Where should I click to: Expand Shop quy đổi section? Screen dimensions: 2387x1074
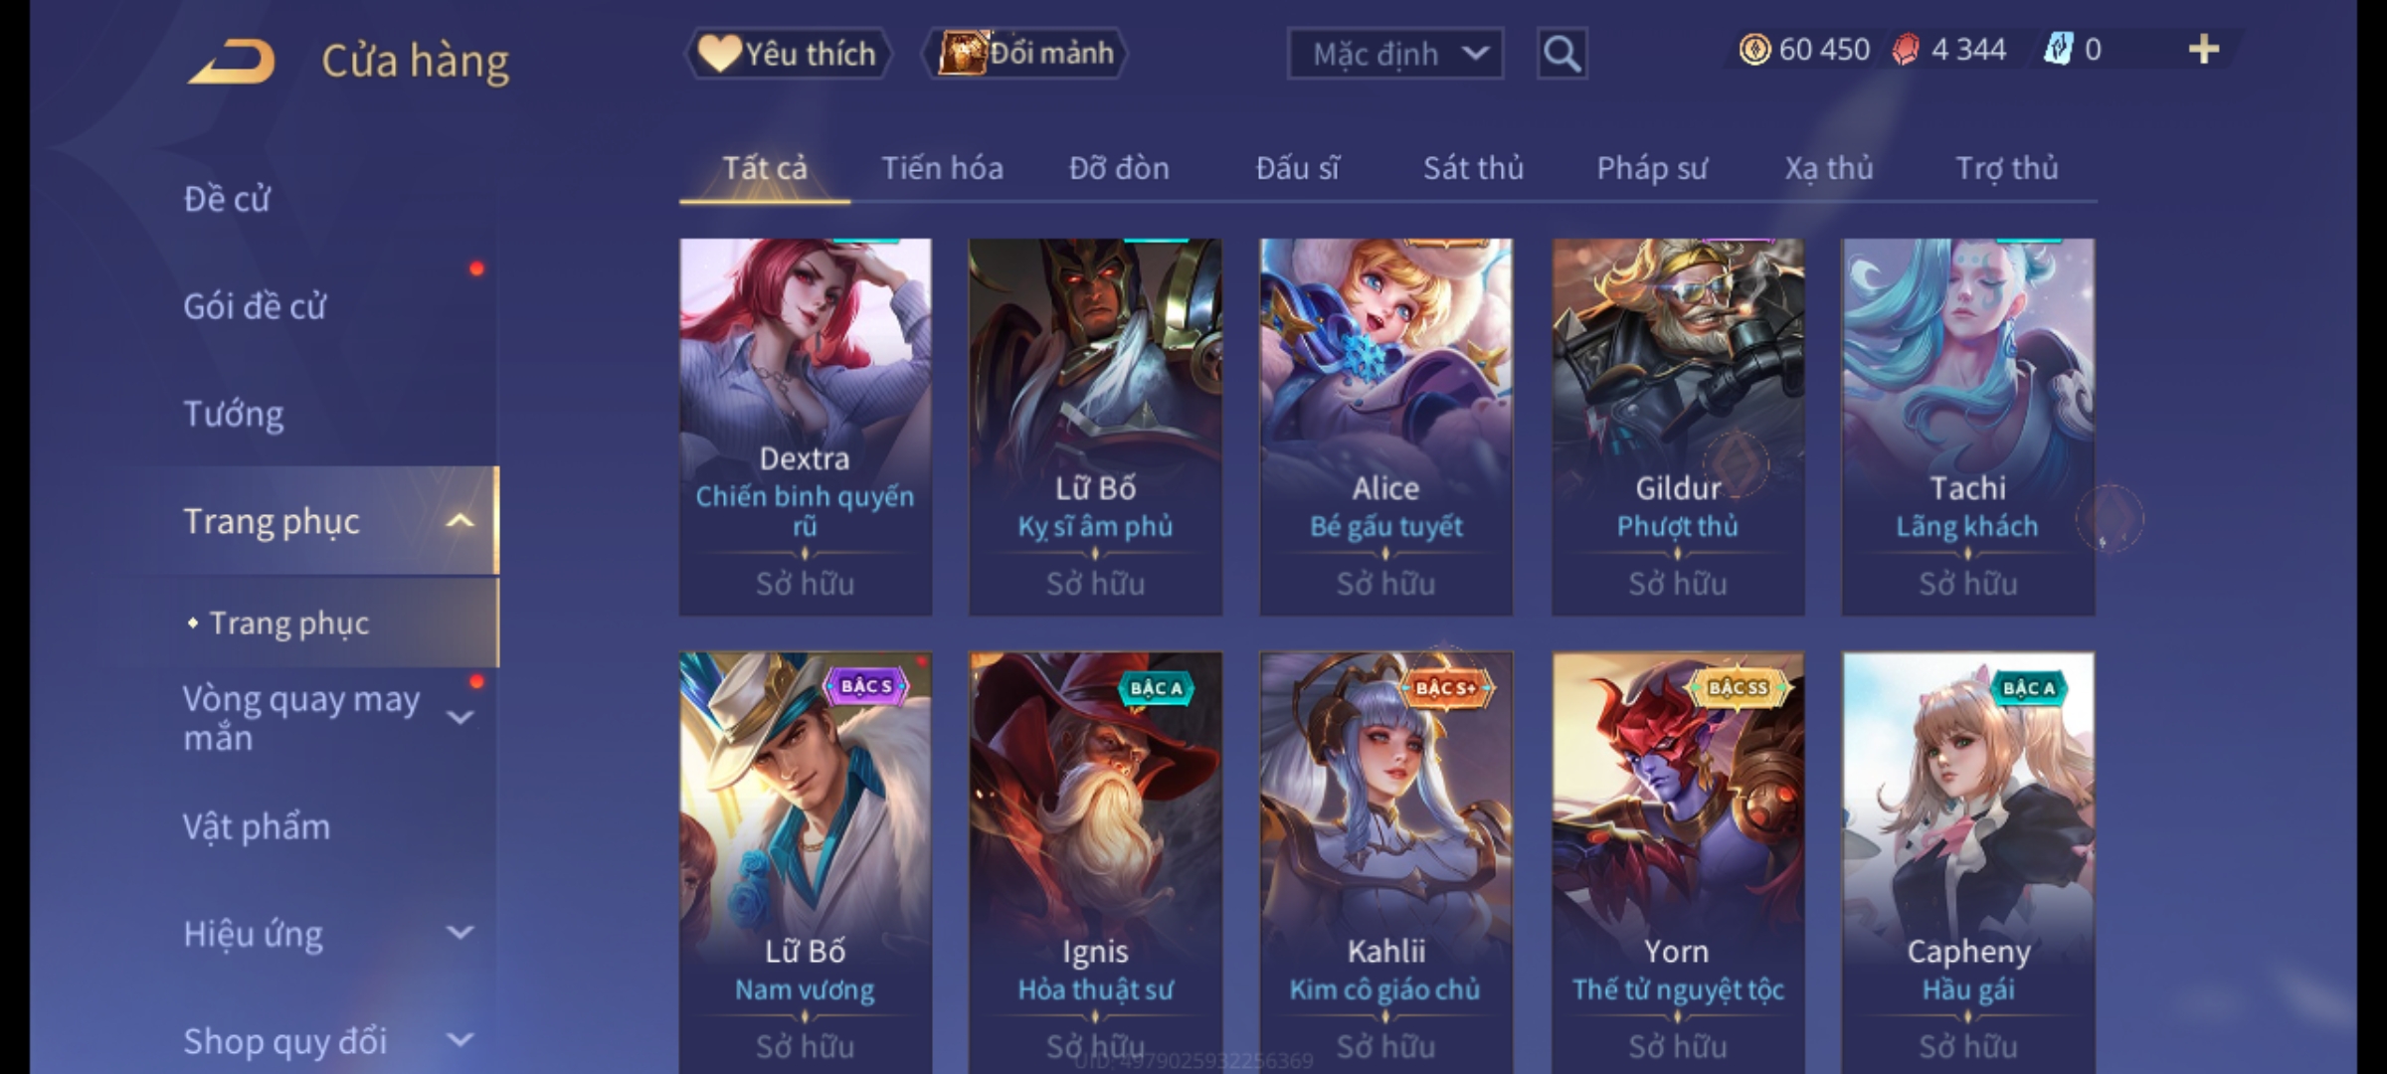pos(459,1040)
